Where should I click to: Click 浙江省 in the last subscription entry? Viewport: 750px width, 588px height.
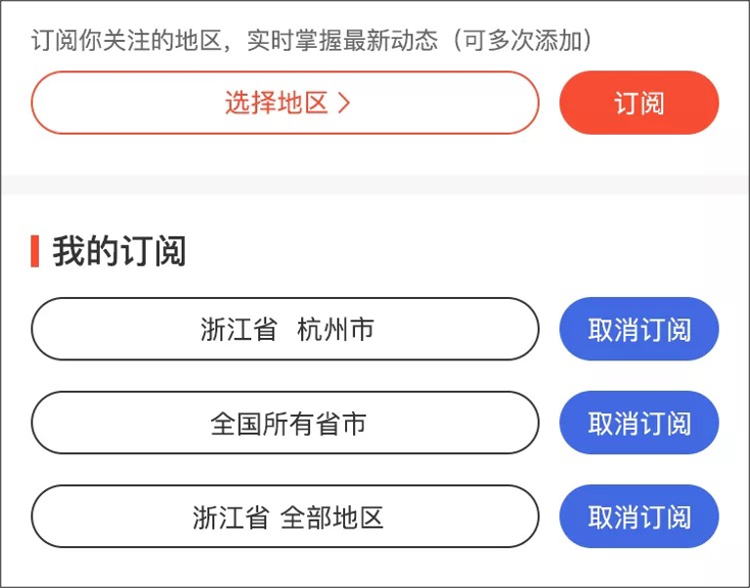coord(231,517)
